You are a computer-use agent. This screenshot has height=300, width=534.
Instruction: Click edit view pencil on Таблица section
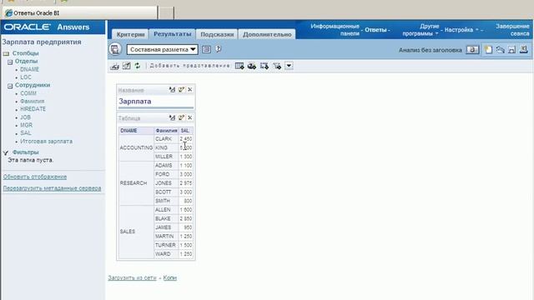(181, 117)
